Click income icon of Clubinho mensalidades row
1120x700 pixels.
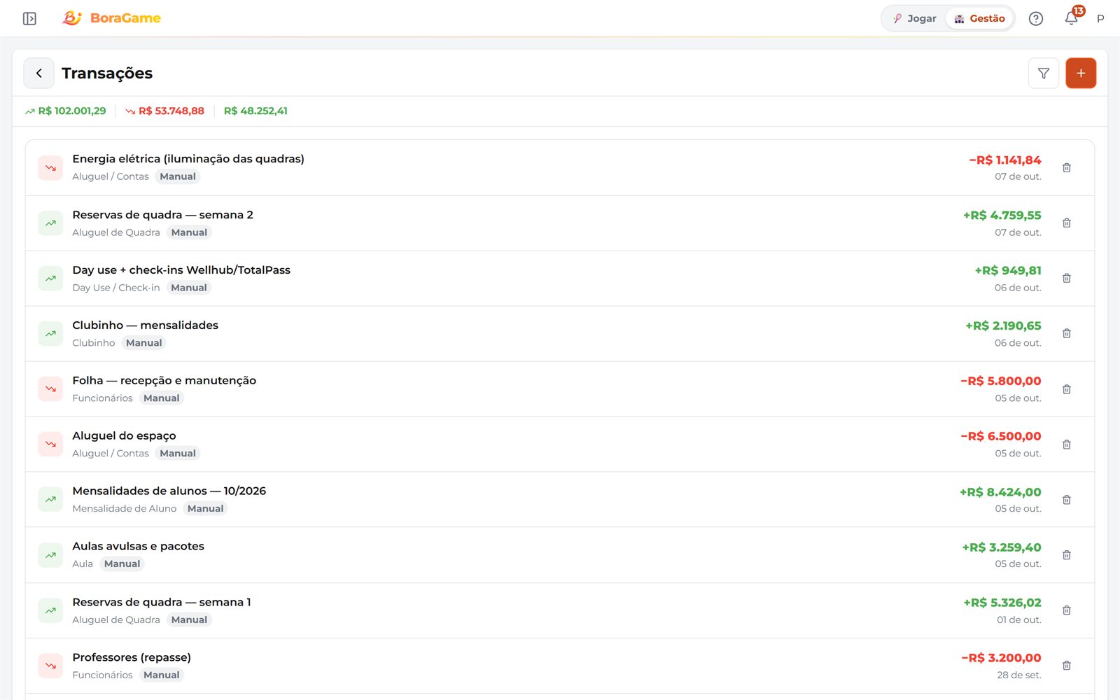coord(50,334)
